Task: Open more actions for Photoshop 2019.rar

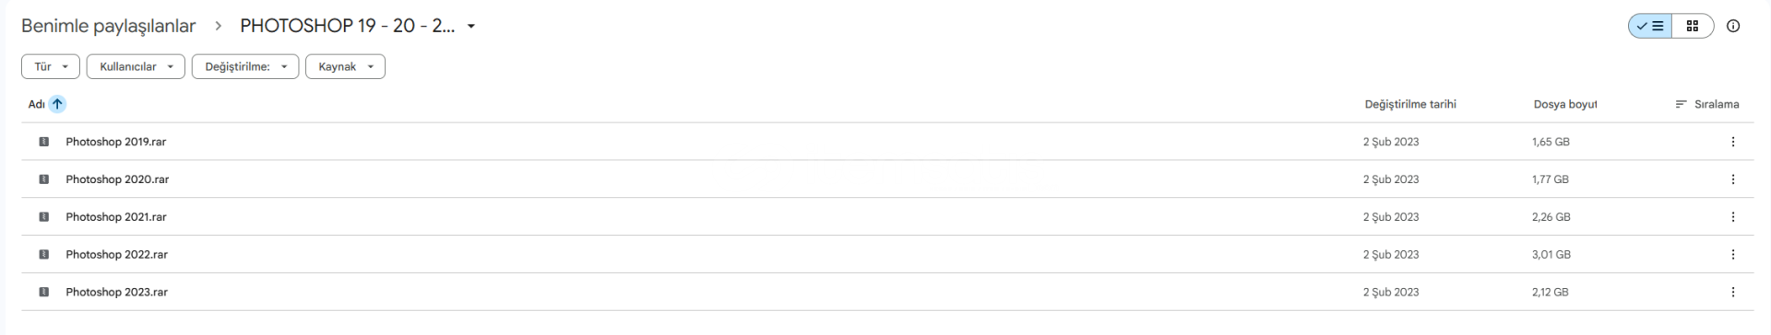Action: pyautogui.click(x=1732, y=142)
